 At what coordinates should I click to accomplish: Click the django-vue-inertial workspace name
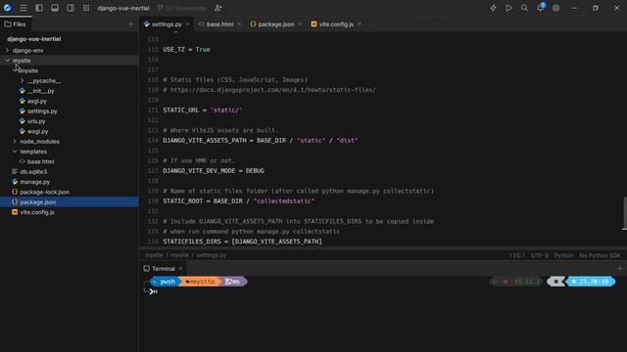123,8
